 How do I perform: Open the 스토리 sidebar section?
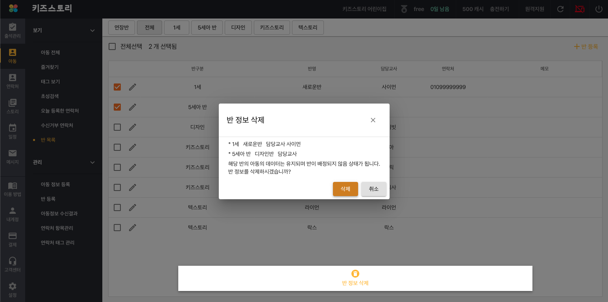[13, 107]
